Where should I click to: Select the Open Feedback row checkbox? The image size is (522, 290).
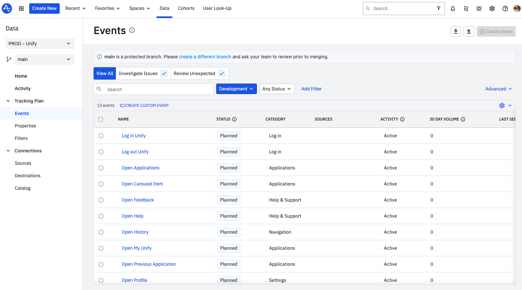point(101,200)
